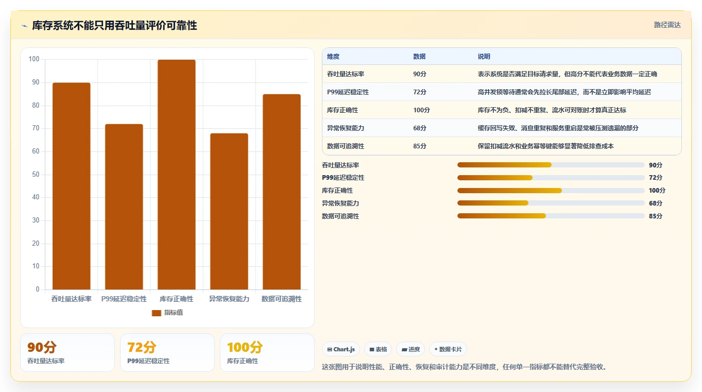Select the 表格 tag chip
The height and width of the screenshot is (392, 702).
[x=378, y=349]
